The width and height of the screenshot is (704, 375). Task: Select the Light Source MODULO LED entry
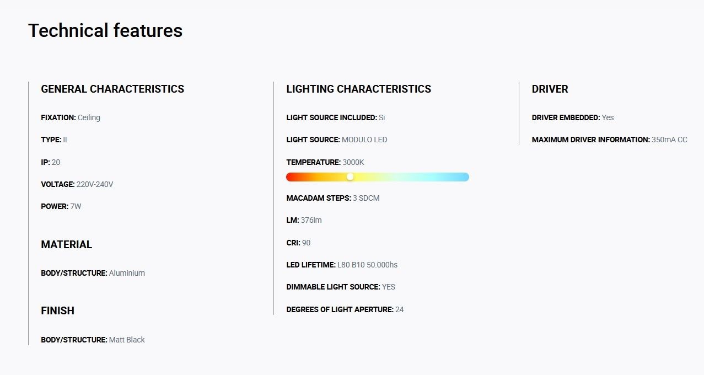point(337,140)
